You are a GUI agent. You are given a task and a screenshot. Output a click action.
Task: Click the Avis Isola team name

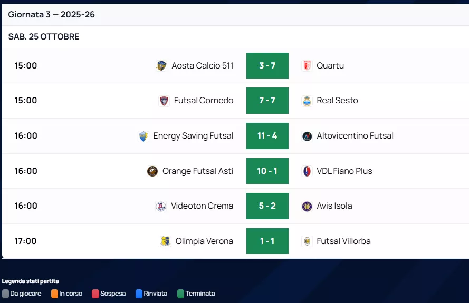click(334, 206)
